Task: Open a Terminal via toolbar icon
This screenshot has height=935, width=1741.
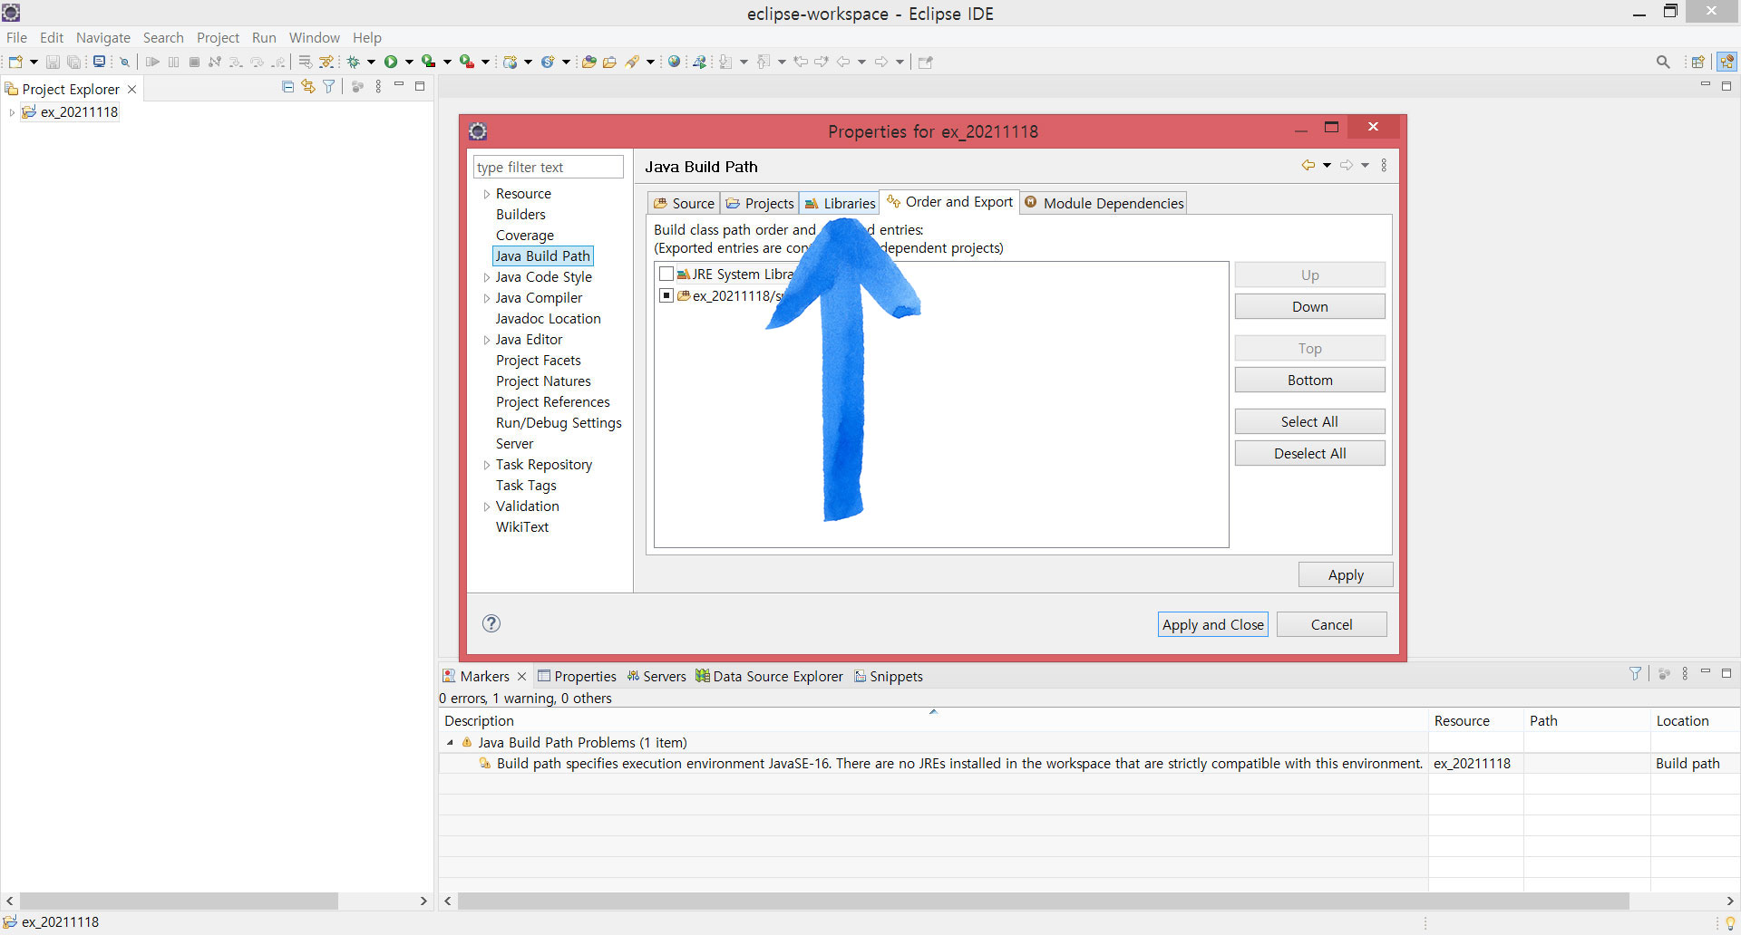Action: [x=99, y=62]
